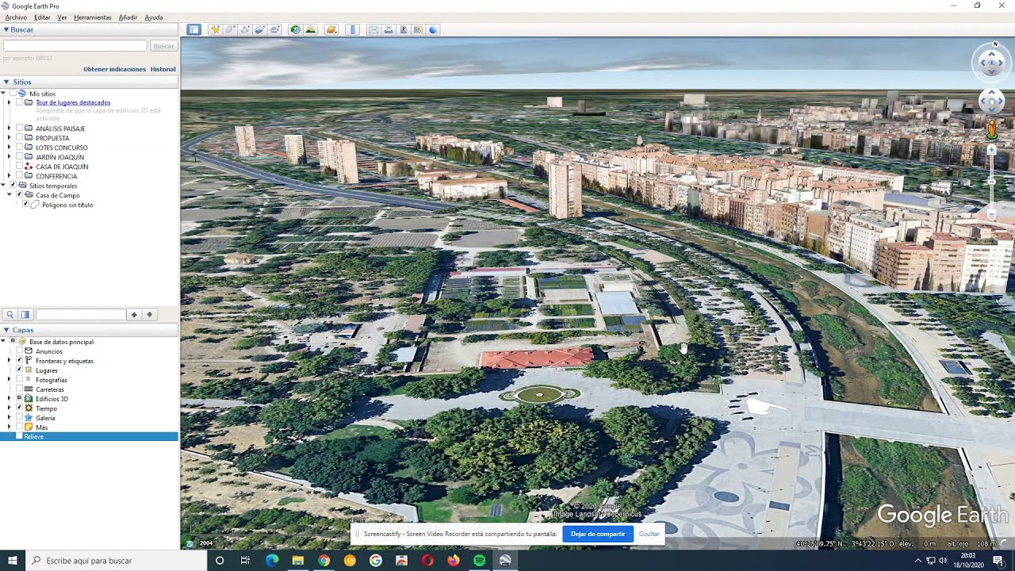Add a path using toolbar icon
This screenshot has height=571, width=1015.
[x=245, y=29]
